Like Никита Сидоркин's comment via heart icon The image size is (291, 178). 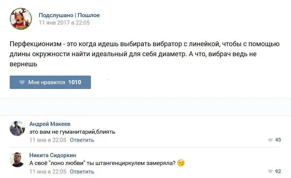click(x=270, y=172)
